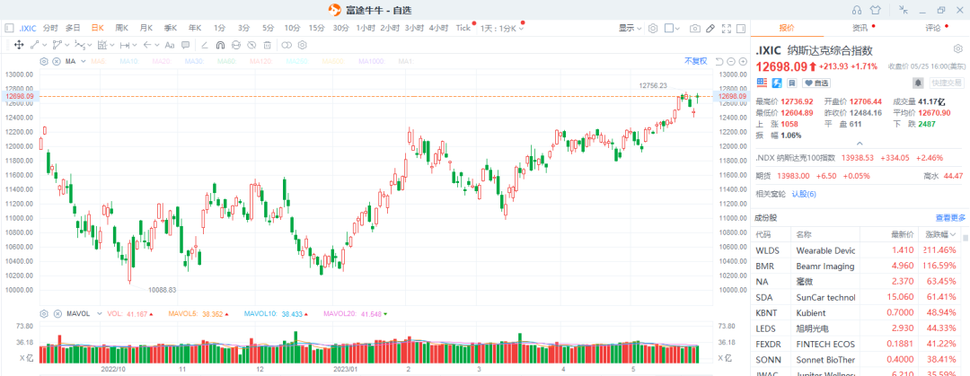Delete drawings with the trash icon
Viewport: 970px width, 376px height.
[x=268, y=45]
